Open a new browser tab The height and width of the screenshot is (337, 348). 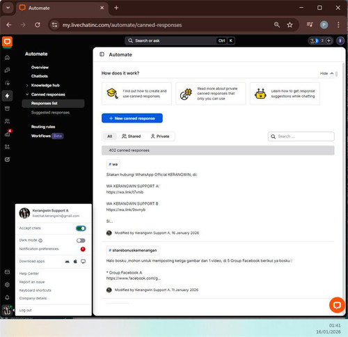tap(116, 8)
